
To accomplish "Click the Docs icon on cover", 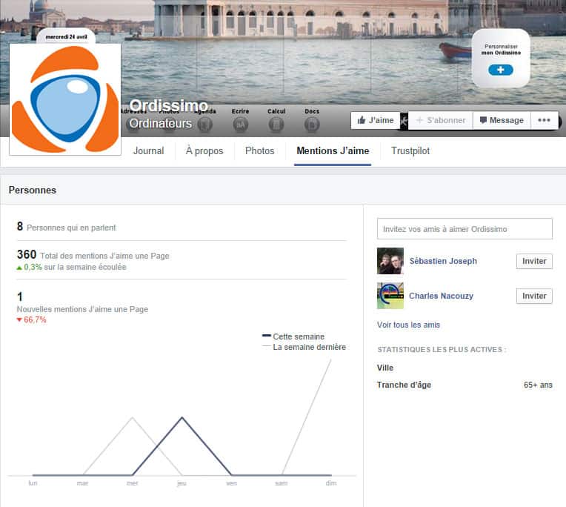I will click(x=312, y=125).
